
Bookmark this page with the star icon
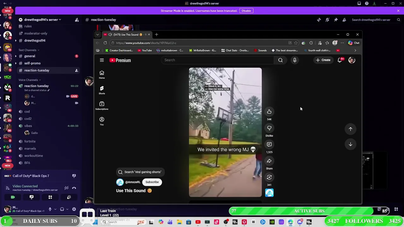296,43
